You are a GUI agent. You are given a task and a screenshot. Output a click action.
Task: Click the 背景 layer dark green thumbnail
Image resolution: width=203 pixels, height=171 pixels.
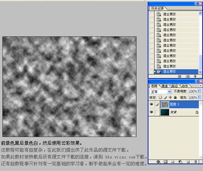165,112
